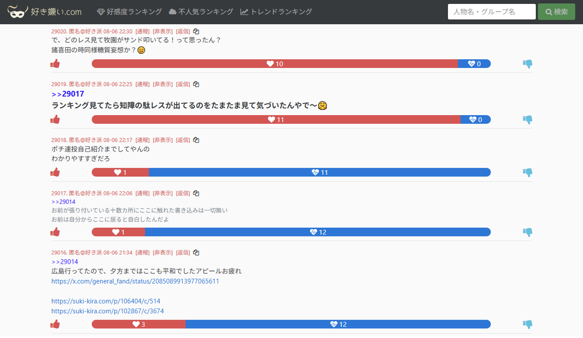Reply to comment 29017 via 返信
Screen dimensions: 583x338
click(x=183, y=193)
